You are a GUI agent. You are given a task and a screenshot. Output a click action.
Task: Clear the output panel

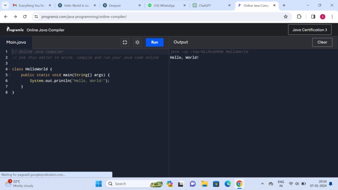click(322, 42)
